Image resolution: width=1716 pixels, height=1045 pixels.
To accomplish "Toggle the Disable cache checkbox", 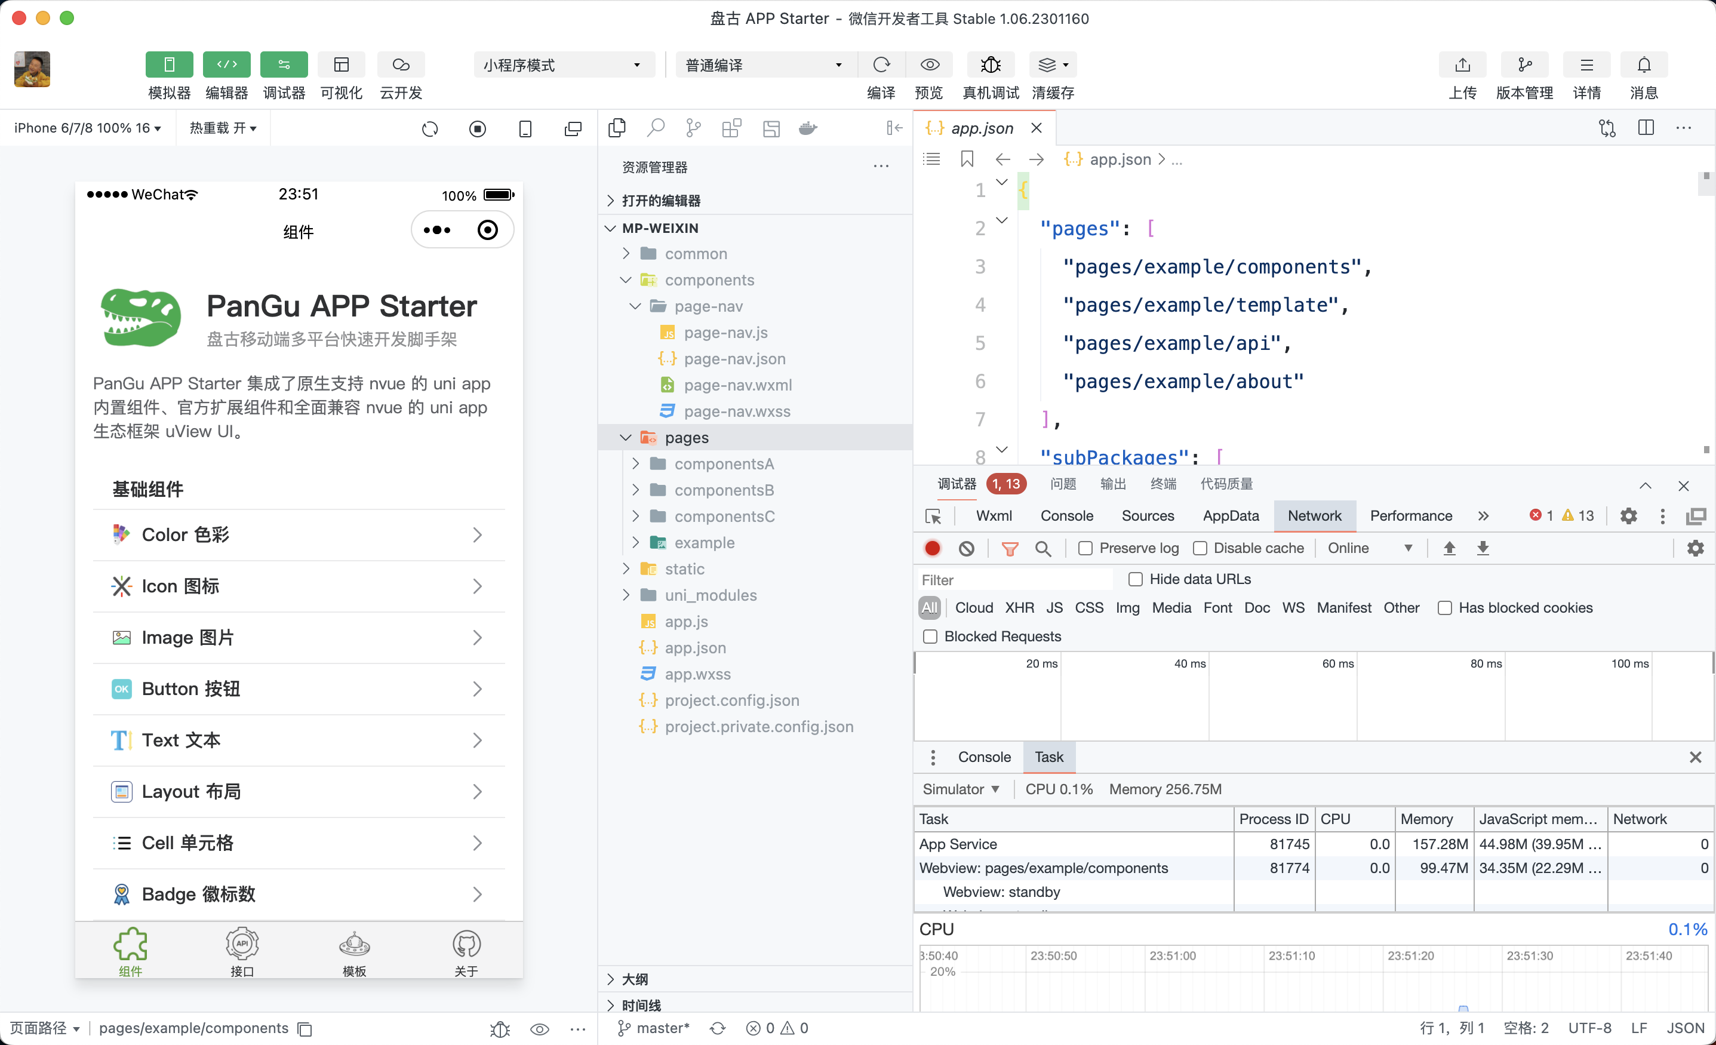I will pyautogui.click(x=1200, y=548).
